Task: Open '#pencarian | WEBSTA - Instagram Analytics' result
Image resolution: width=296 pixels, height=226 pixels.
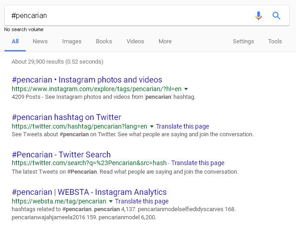Action: pos(89,192)
